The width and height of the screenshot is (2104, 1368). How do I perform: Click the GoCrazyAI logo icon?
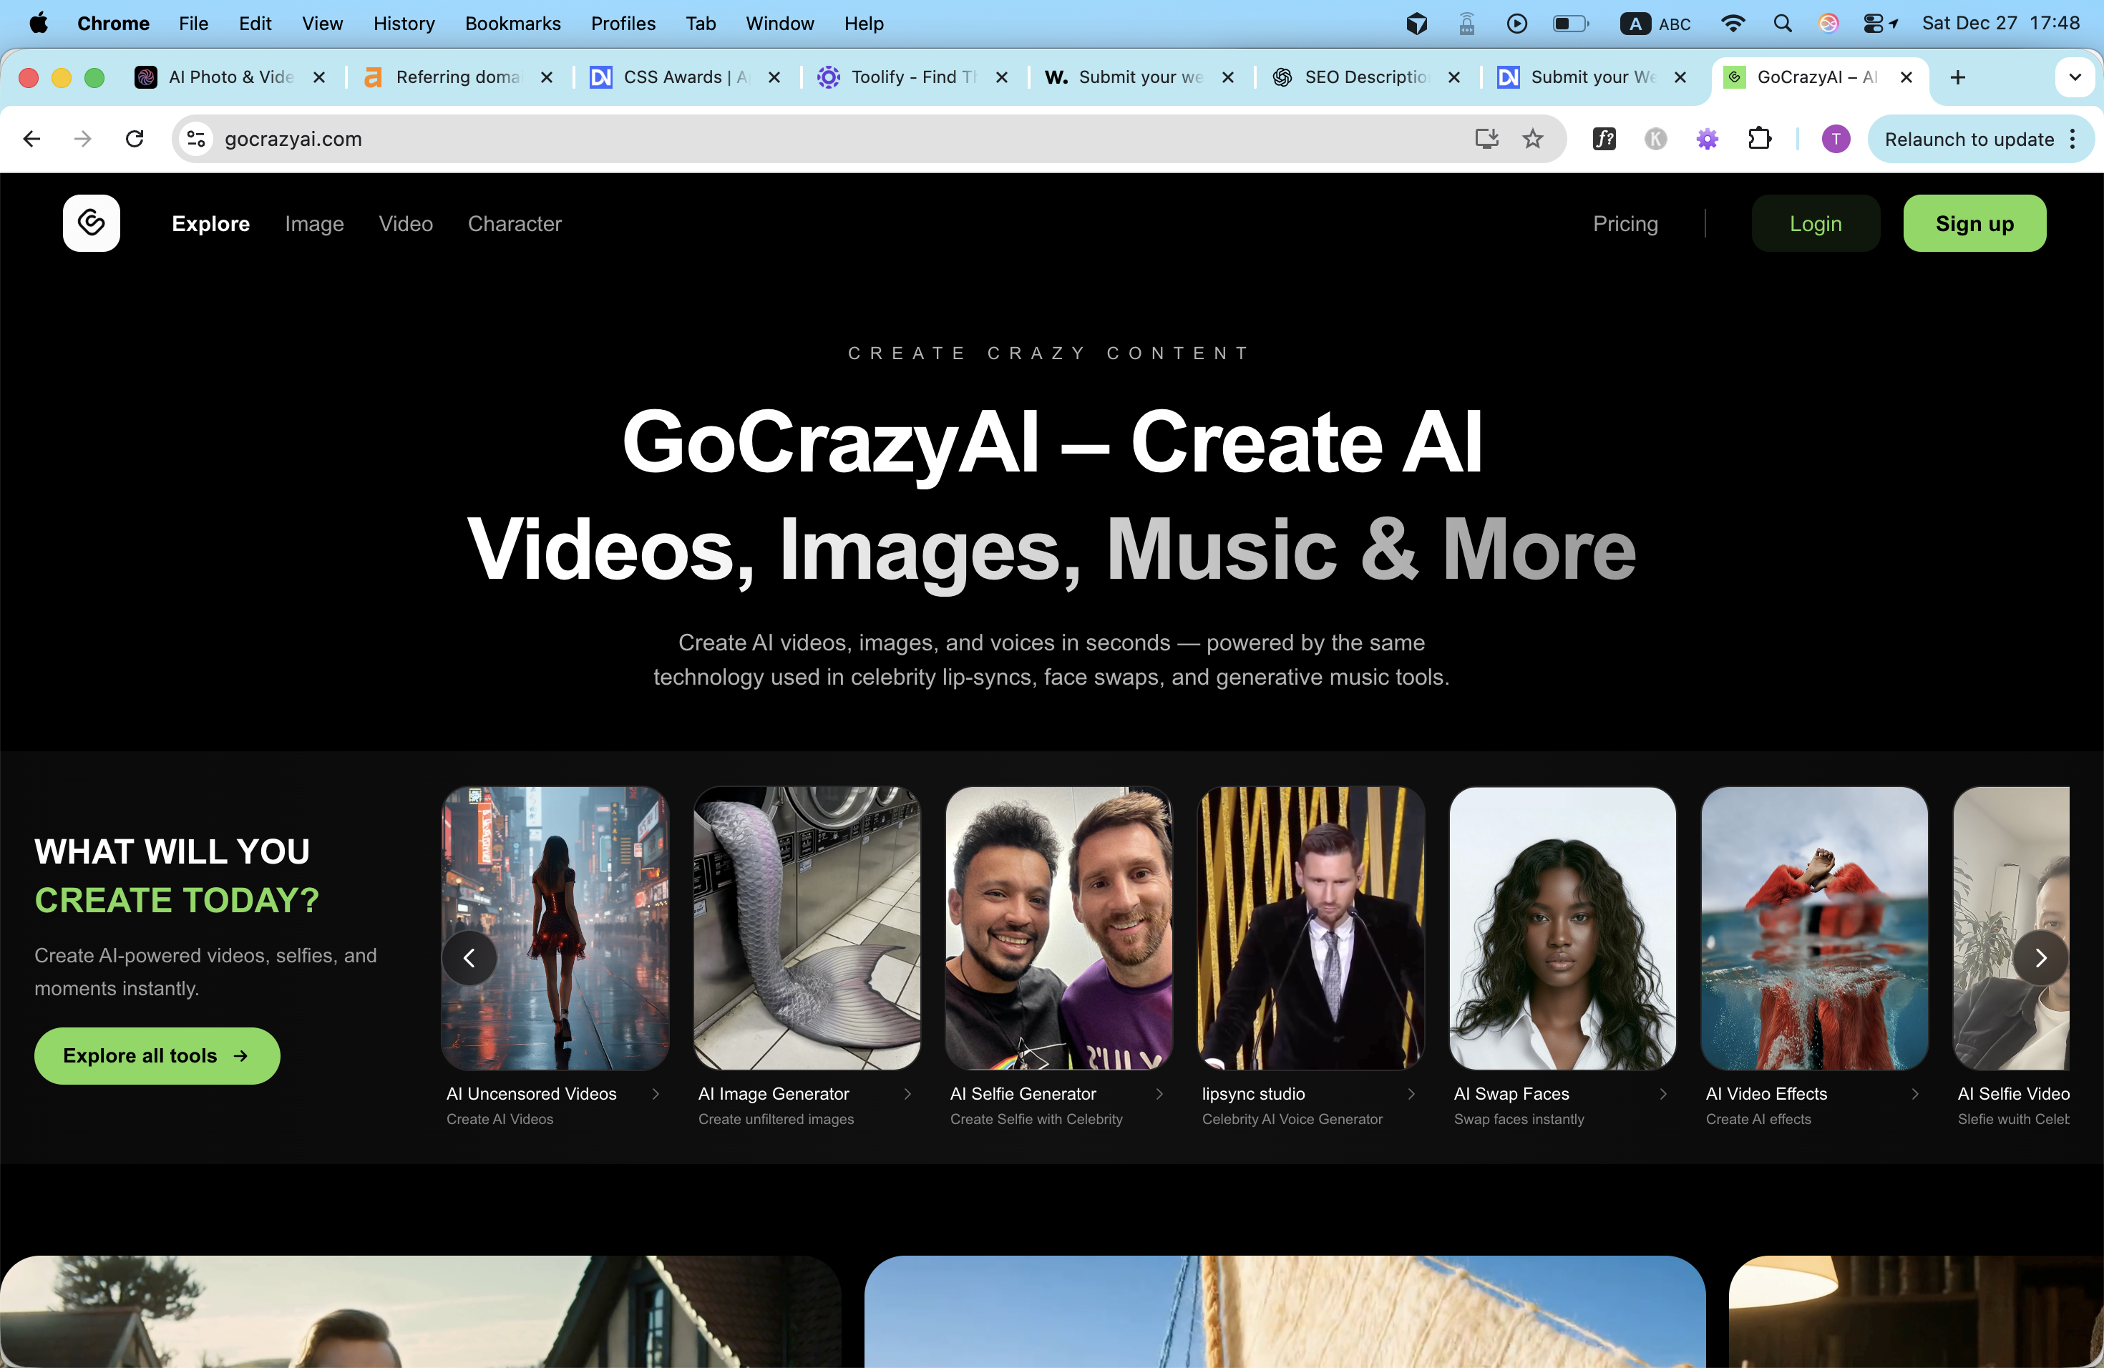coord(91,223)
